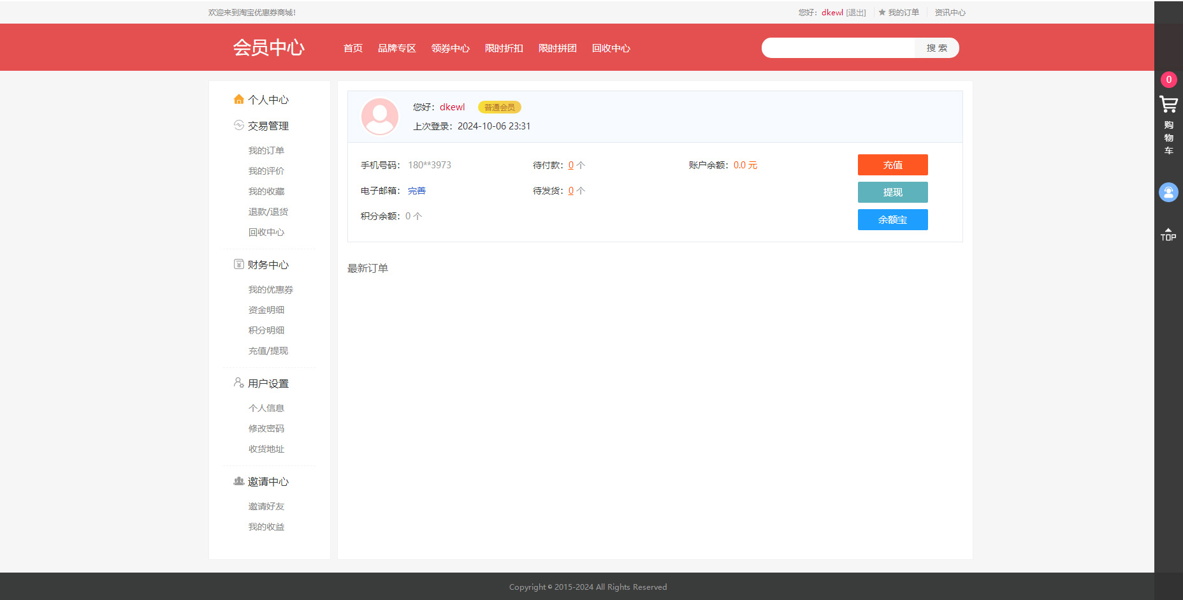This screenshot has height=600, width=1183.
Task: Click the 充值 recharge button
Action: [x=892, y=165]
